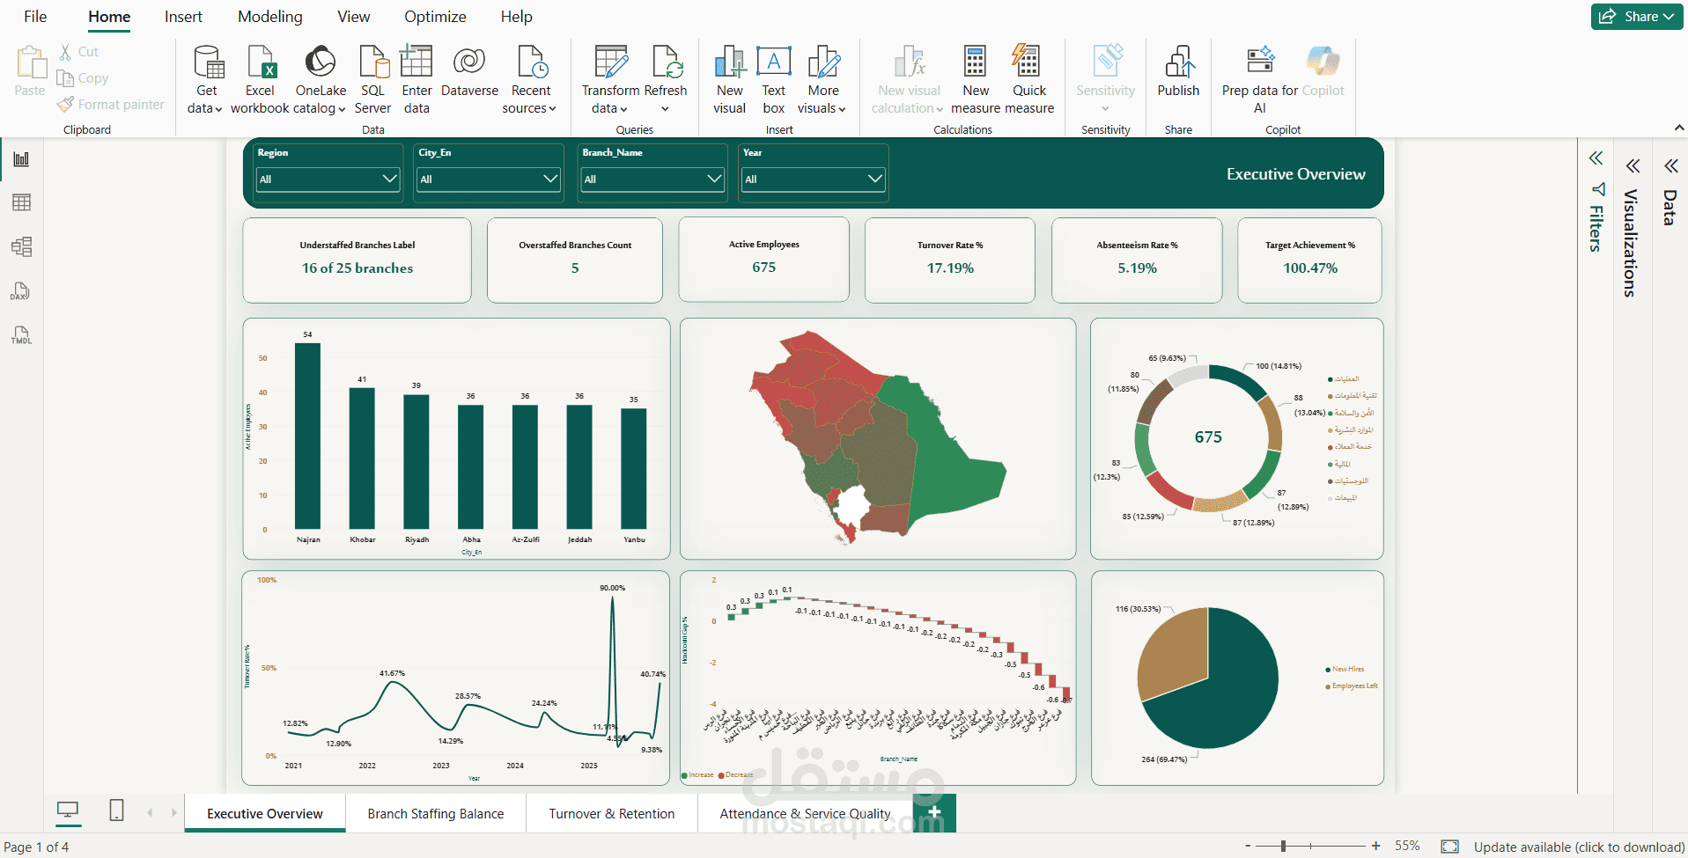Click the zoom slider handle
The height and width of the screenshot is (858, 1688).
click(1284, 846)
